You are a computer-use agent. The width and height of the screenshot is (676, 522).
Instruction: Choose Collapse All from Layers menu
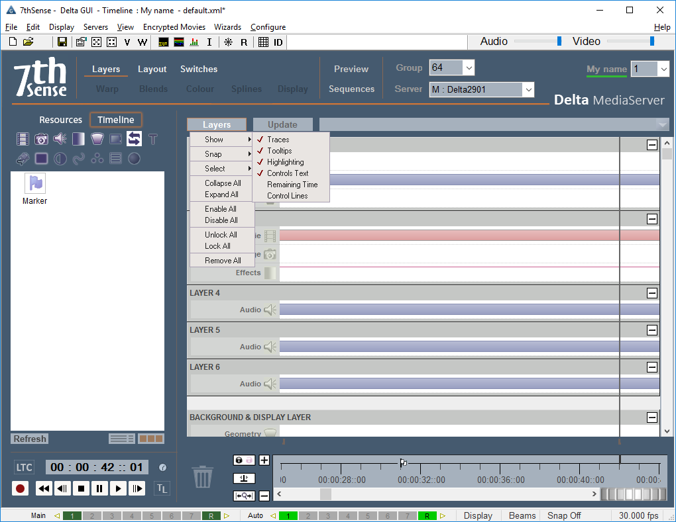click(223, 183)
